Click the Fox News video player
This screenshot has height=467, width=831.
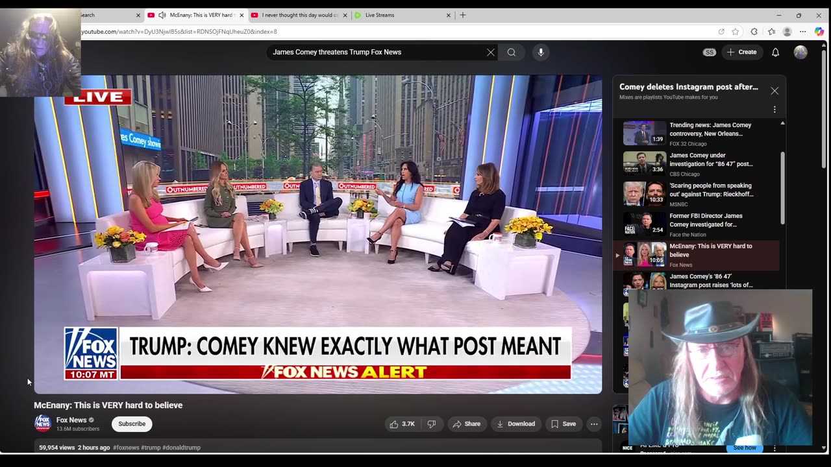(x=318, y=234)
